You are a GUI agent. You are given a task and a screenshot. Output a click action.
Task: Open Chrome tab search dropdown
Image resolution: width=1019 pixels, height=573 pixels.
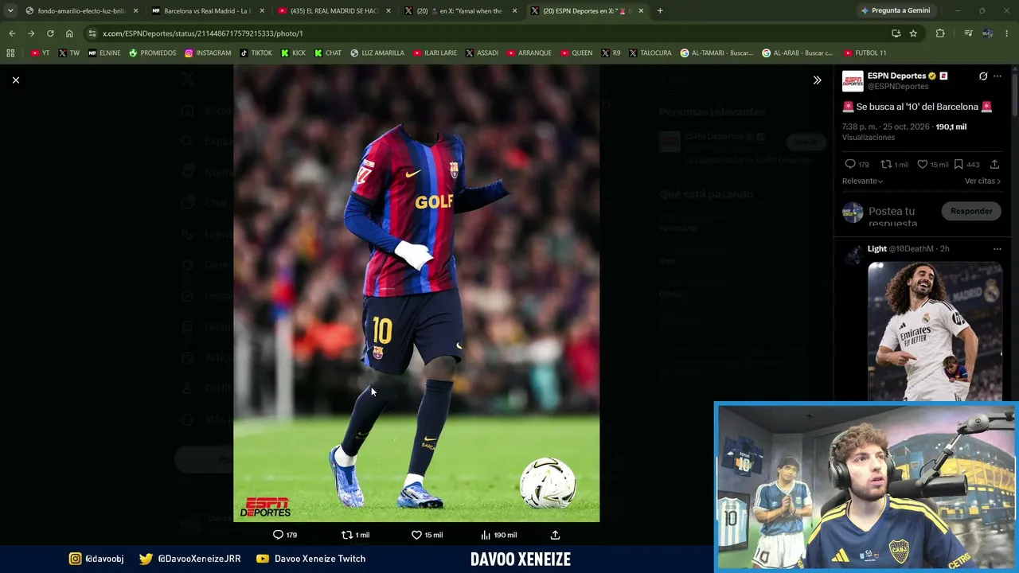pos(10,11)
